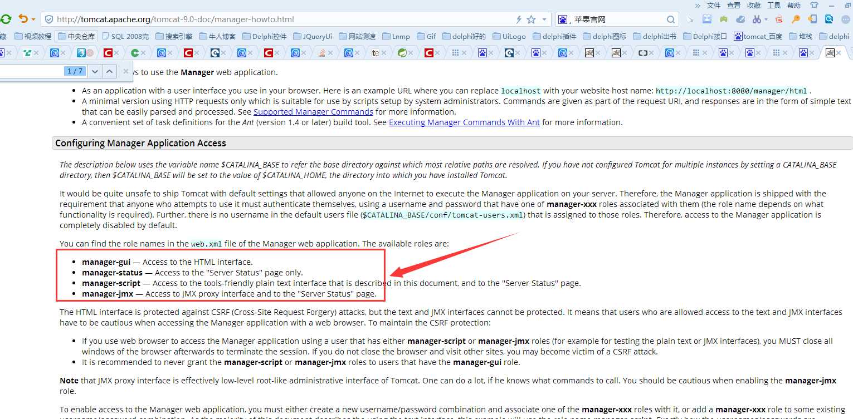This screenshot has width=853, height=419.
Task: Click the blue reader page toolbar icon
Action: coord(707,19)
